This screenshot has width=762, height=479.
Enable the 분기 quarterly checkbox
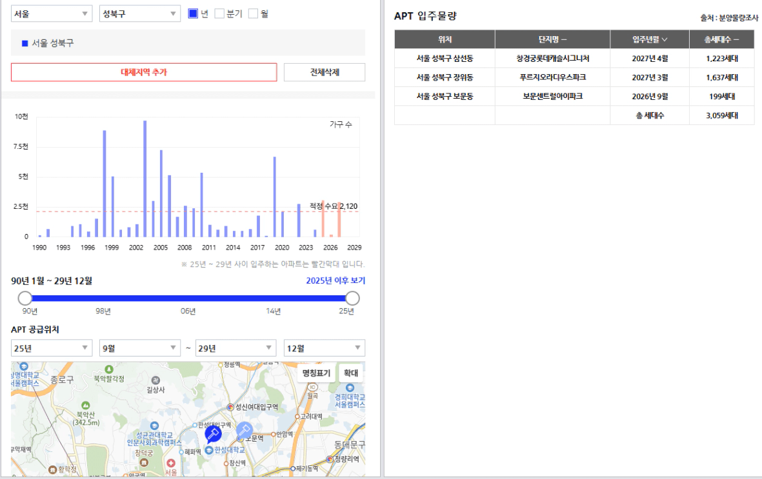(x=219, y=14)
